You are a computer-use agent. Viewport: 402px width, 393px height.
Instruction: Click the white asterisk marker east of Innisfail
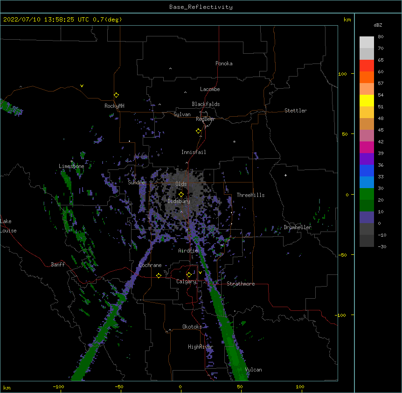(x=234, y=141)
